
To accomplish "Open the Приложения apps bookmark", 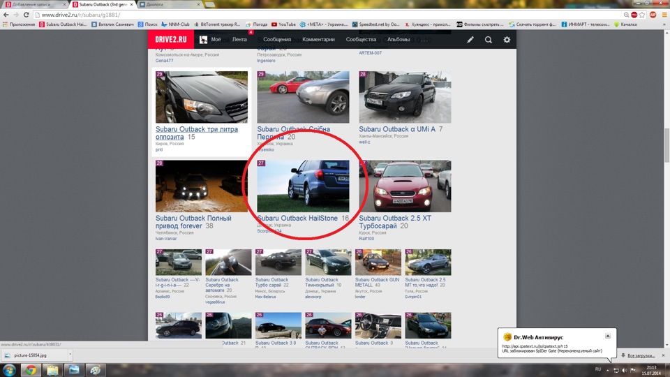I will pos(19,24).
